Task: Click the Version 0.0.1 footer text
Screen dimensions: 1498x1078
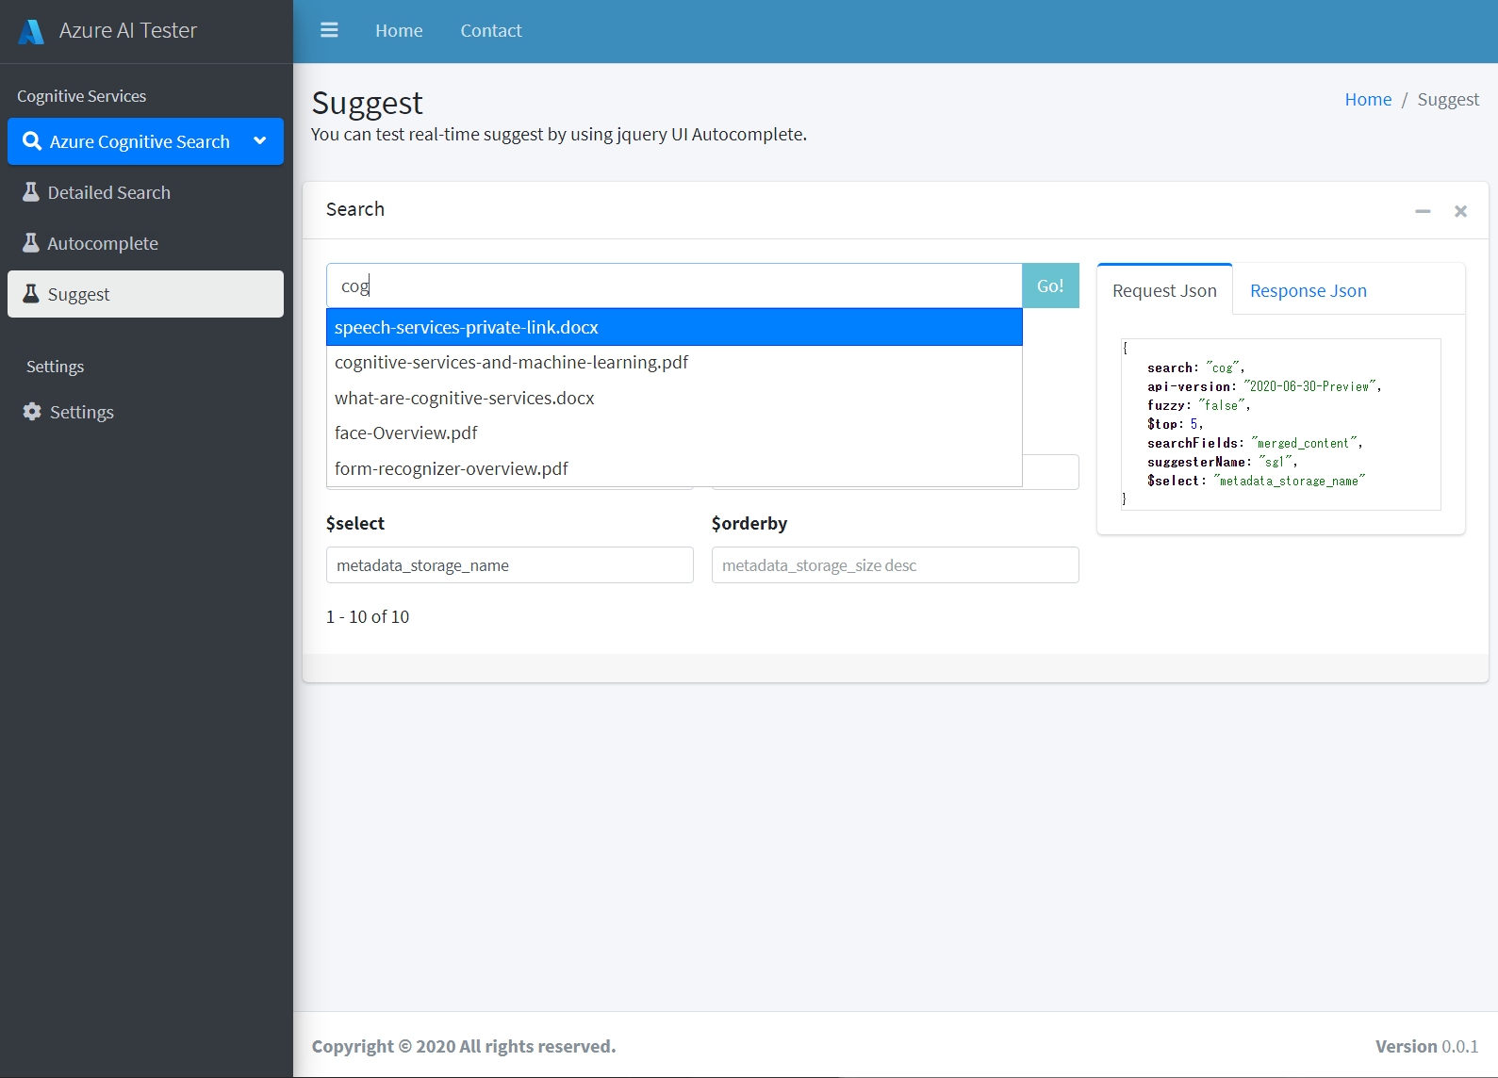Action: [1426, 1046]
